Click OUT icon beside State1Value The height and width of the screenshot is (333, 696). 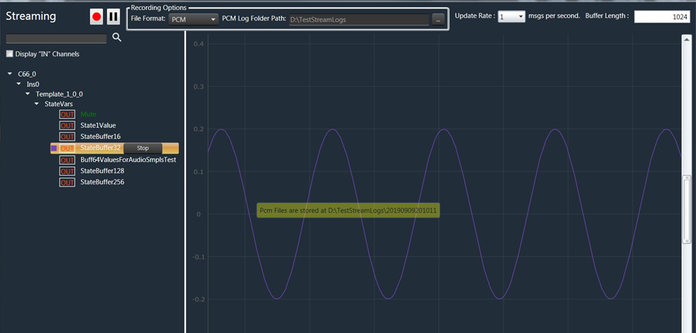67,125
